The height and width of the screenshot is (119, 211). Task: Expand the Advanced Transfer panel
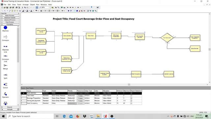[10, 18]
